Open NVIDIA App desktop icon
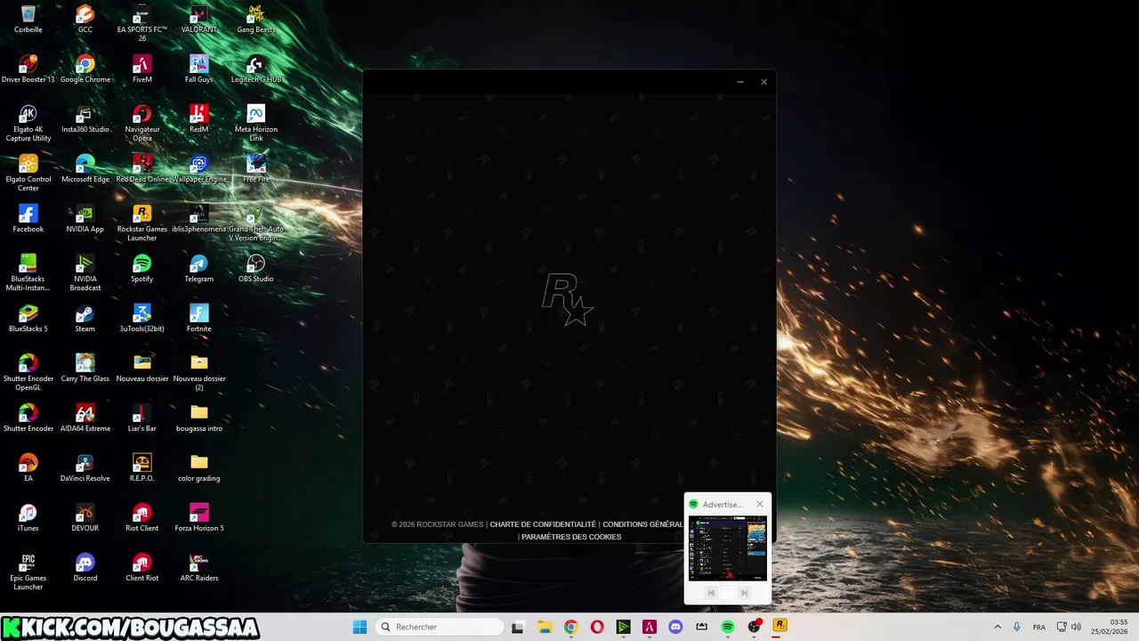This screenshot has width=1139, height=641. coord(85,218)
